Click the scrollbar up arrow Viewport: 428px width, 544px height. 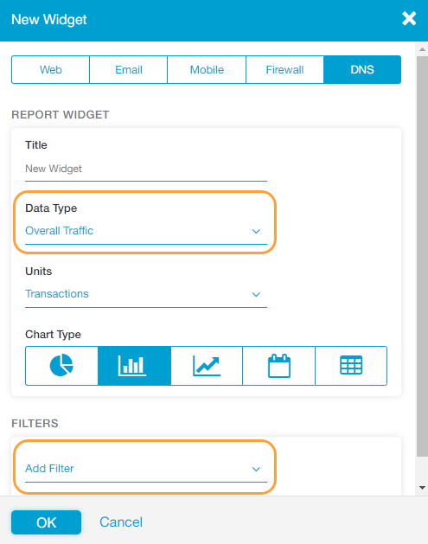click(x=422, y=49)
